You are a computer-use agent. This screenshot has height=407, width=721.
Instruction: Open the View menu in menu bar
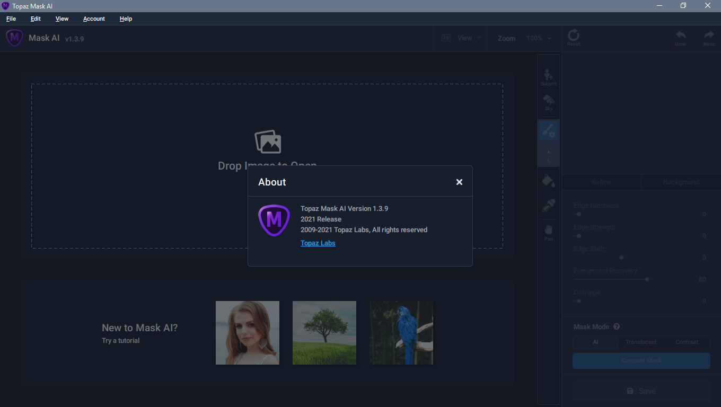[x=62, y=19]
